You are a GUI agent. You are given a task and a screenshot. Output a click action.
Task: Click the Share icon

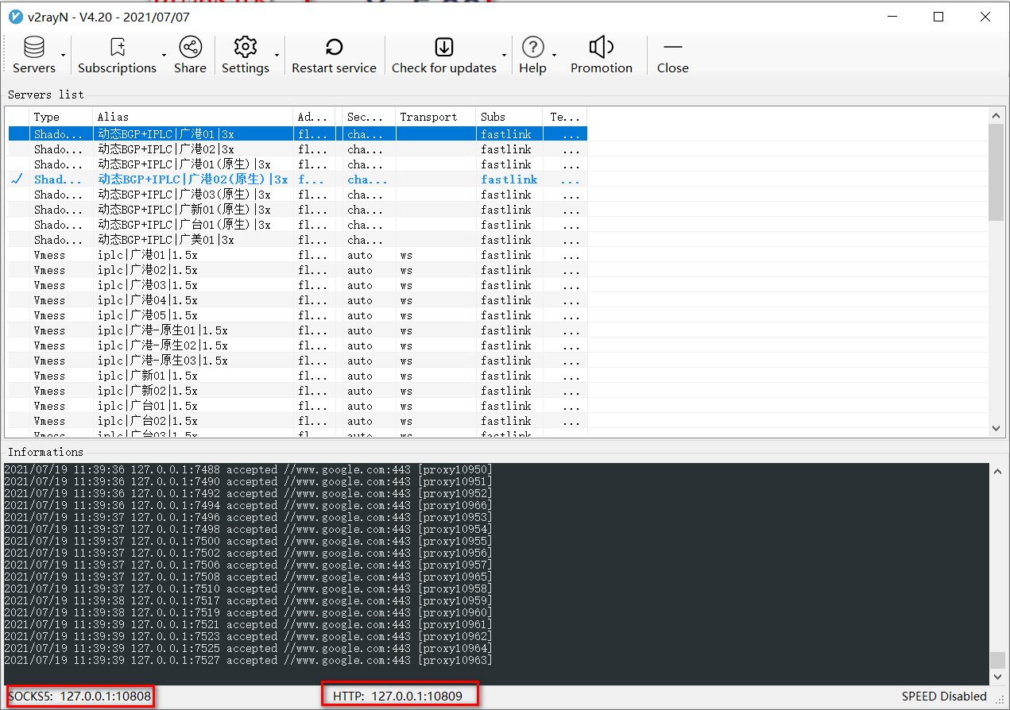click(190, 48)
